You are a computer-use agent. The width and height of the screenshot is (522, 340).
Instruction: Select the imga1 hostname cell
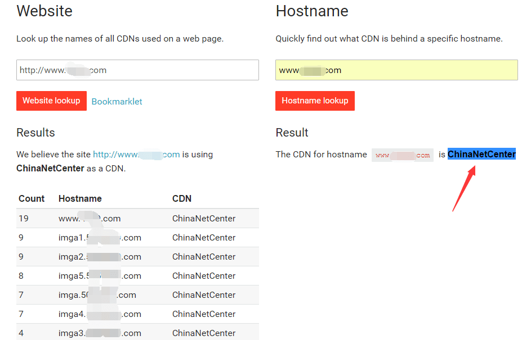(100, 238)
